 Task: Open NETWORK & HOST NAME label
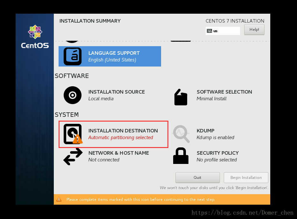[118, 153]
